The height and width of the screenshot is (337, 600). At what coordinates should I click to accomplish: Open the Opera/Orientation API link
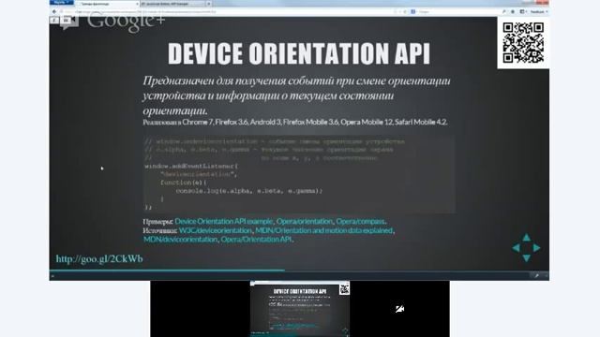click(x=256, y=240)
